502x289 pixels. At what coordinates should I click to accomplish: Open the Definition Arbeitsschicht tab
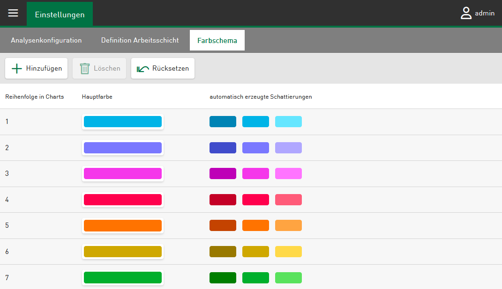pos(140,40)
